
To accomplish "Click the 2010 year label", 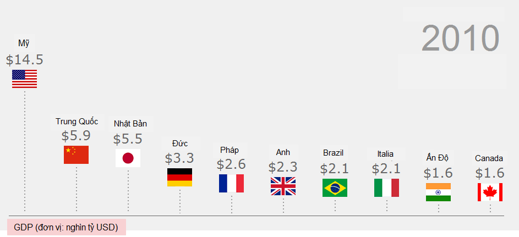I will [460, 38].
